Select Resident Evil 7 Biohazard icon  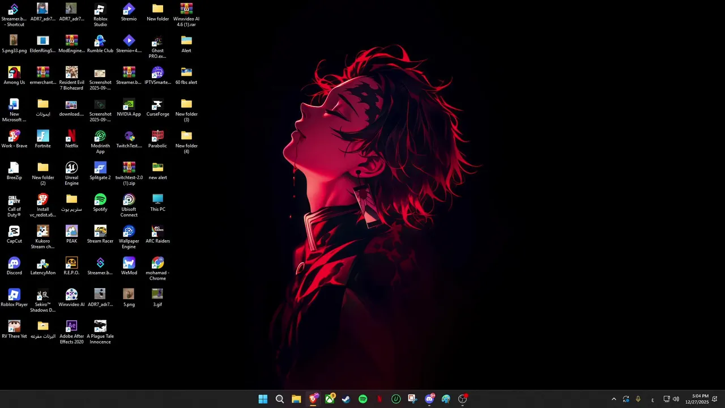tap(71, 78)
